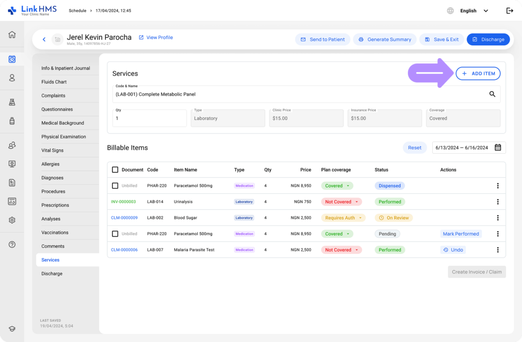This screenshot has height=342, width=522.
Task: Open claim link CLM-0000009
Action: click(x=124, y=218)
